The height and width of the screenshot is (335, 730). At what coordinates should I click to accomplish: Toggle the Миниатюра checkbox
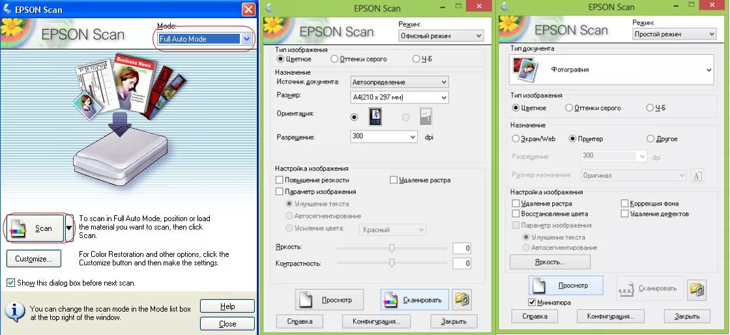(x=532, y=302)
